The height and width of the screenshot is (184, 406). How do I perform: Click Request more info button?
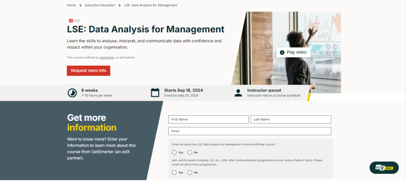click(x=88, y=71)
